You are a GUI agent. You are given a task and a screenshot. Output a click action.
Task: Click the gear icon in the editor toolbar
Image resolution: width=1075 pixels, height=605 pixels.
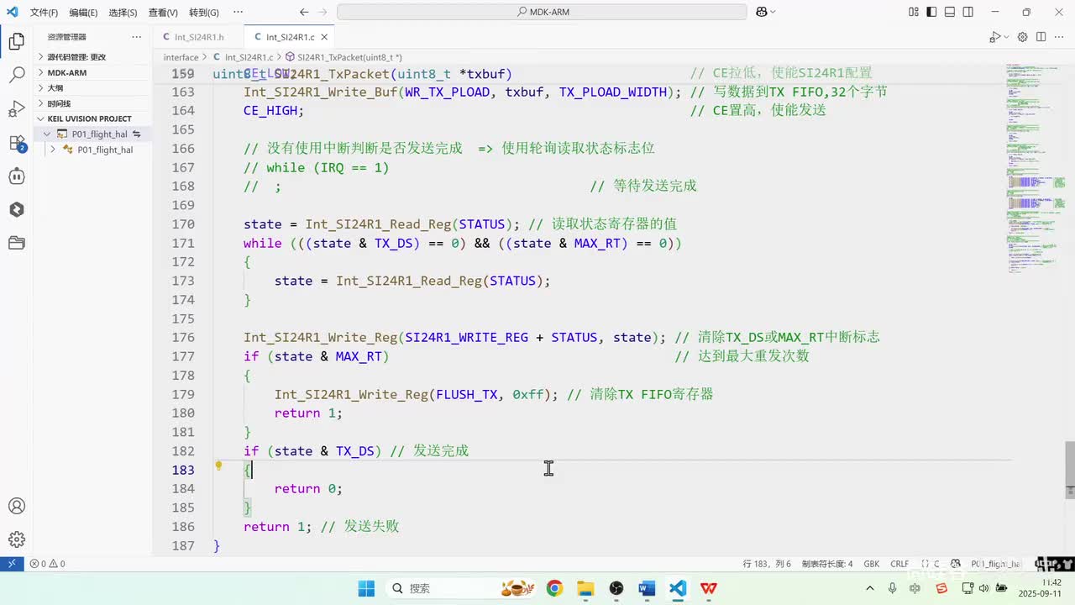[1023, 37]
